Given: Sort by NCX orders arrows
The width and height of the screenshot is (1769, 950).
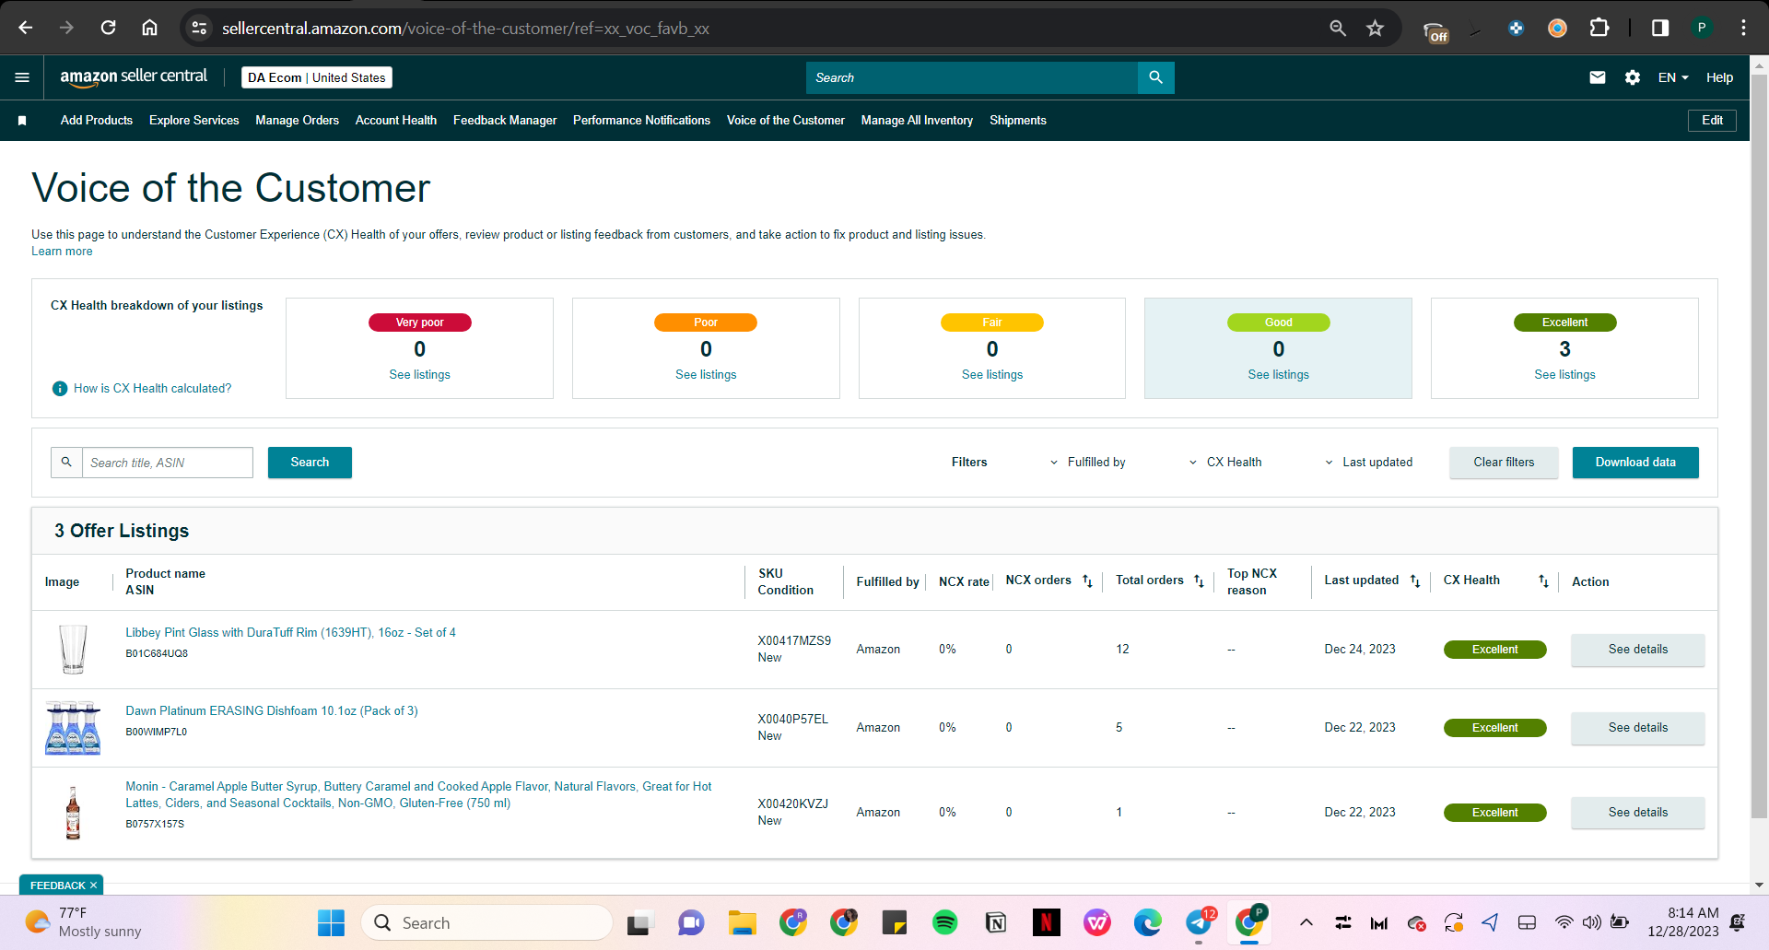Looking at the screenshot, I should 1087,581.
